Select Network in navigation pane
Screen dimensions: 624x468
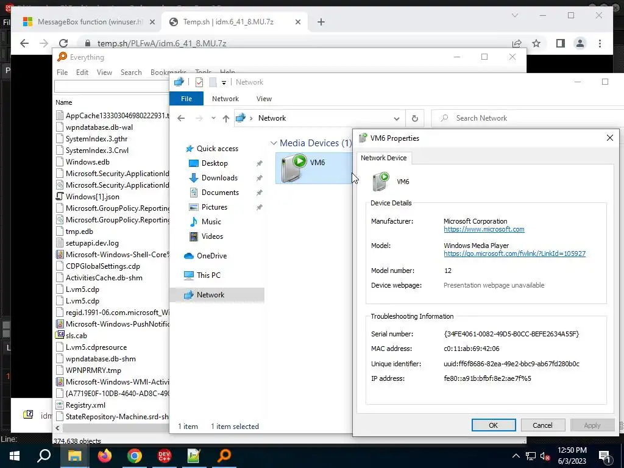[x=216, y=295]
